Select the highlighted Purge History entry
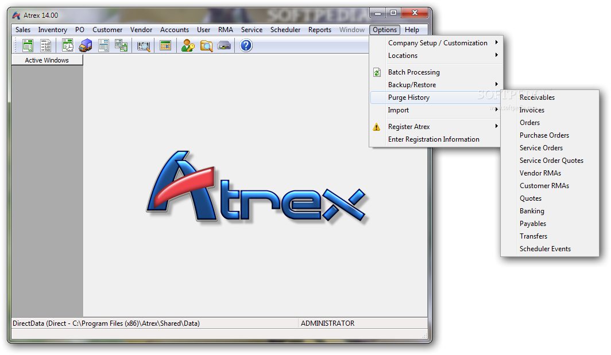 (x=435, y=97)
